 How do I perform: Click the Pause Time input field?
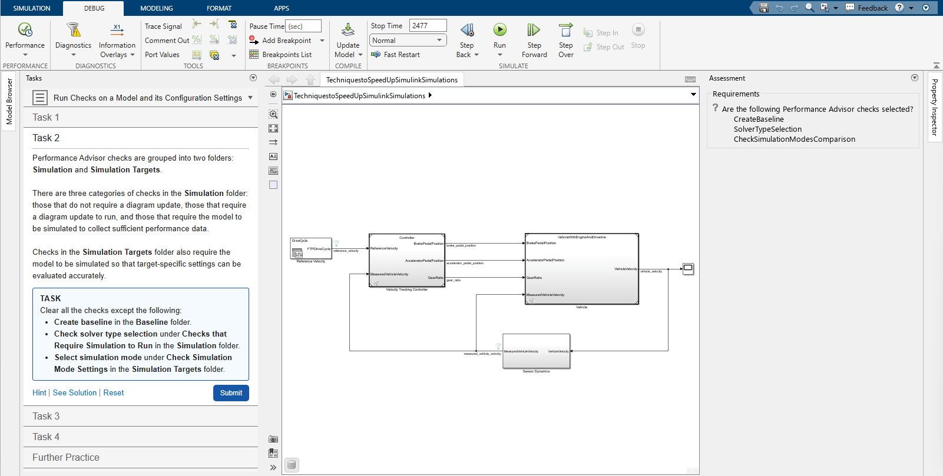tap(303, 26)
